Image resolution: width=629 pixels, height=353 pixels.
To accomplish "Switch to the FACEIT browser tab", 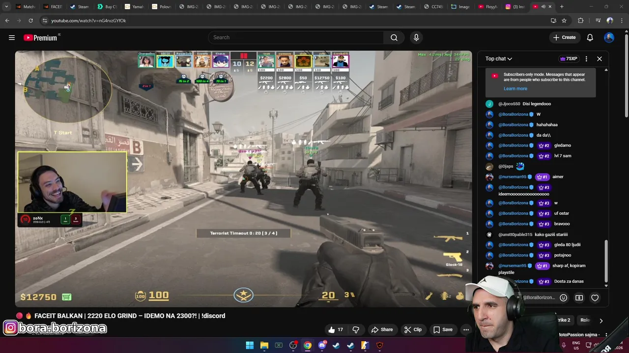I will (x=52, y=7).
